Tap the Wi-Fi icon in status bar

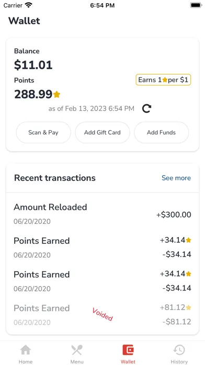coord(28,5)
